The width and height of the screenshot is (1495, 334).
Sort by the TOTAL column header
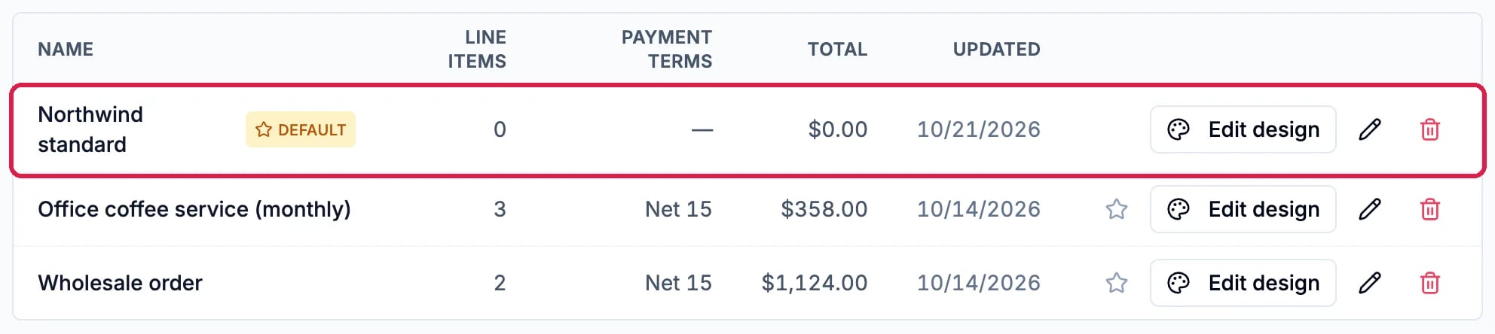tap(837, 49)
